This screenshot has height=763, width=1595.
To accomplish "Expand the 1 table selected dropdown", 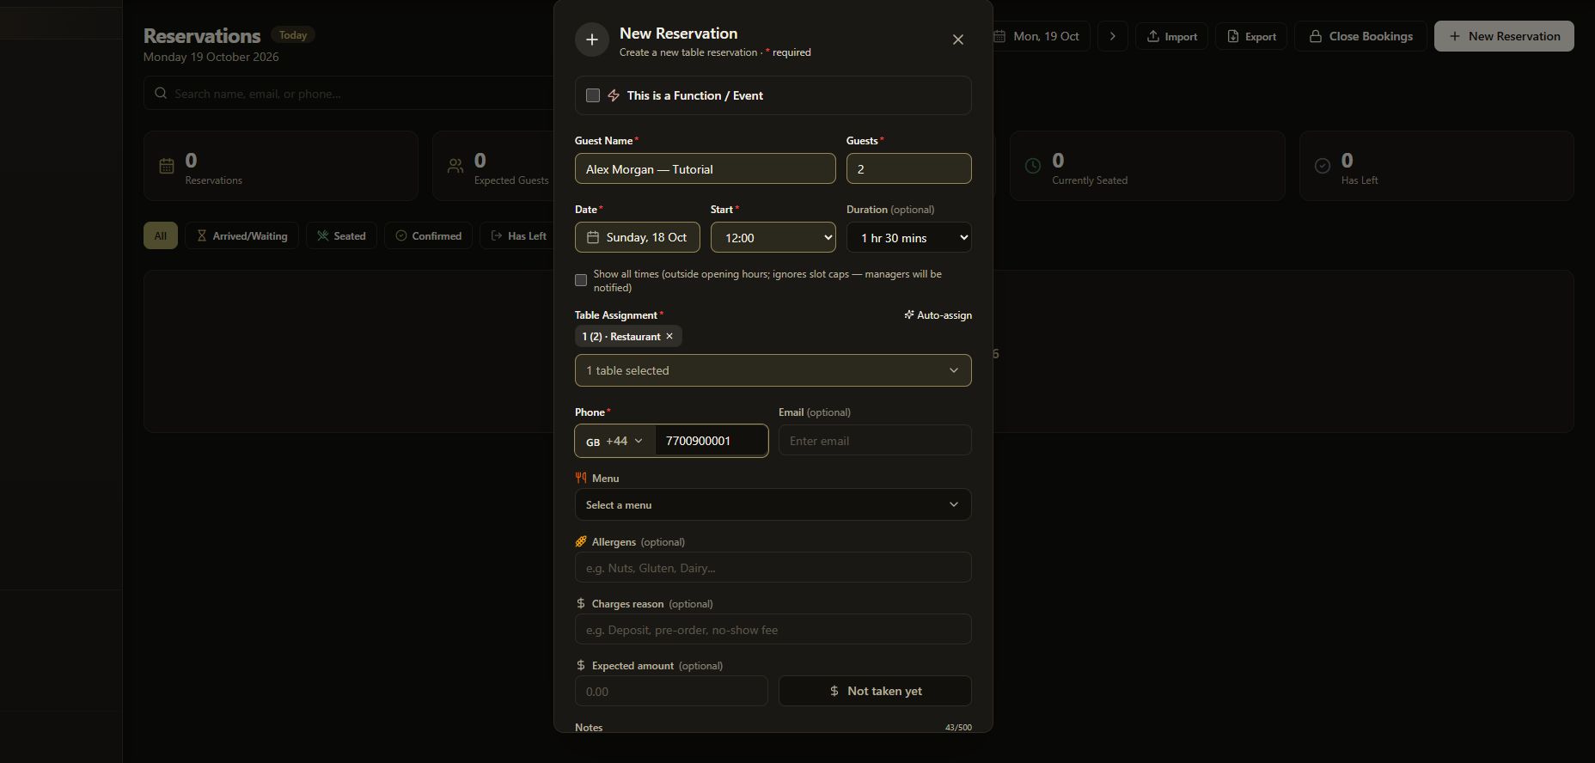I will click(773, 370).
